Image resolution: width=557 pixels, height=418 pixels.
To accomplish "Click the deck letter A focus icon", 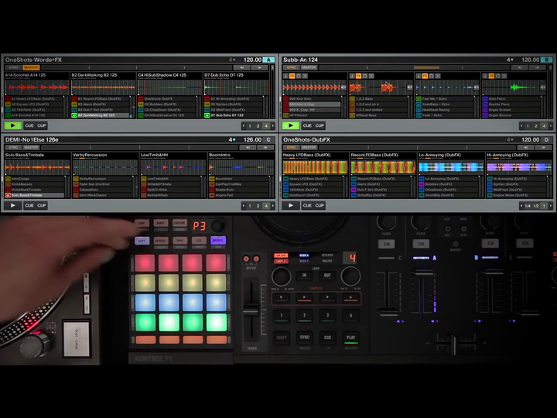I will (x=268, y=60).
